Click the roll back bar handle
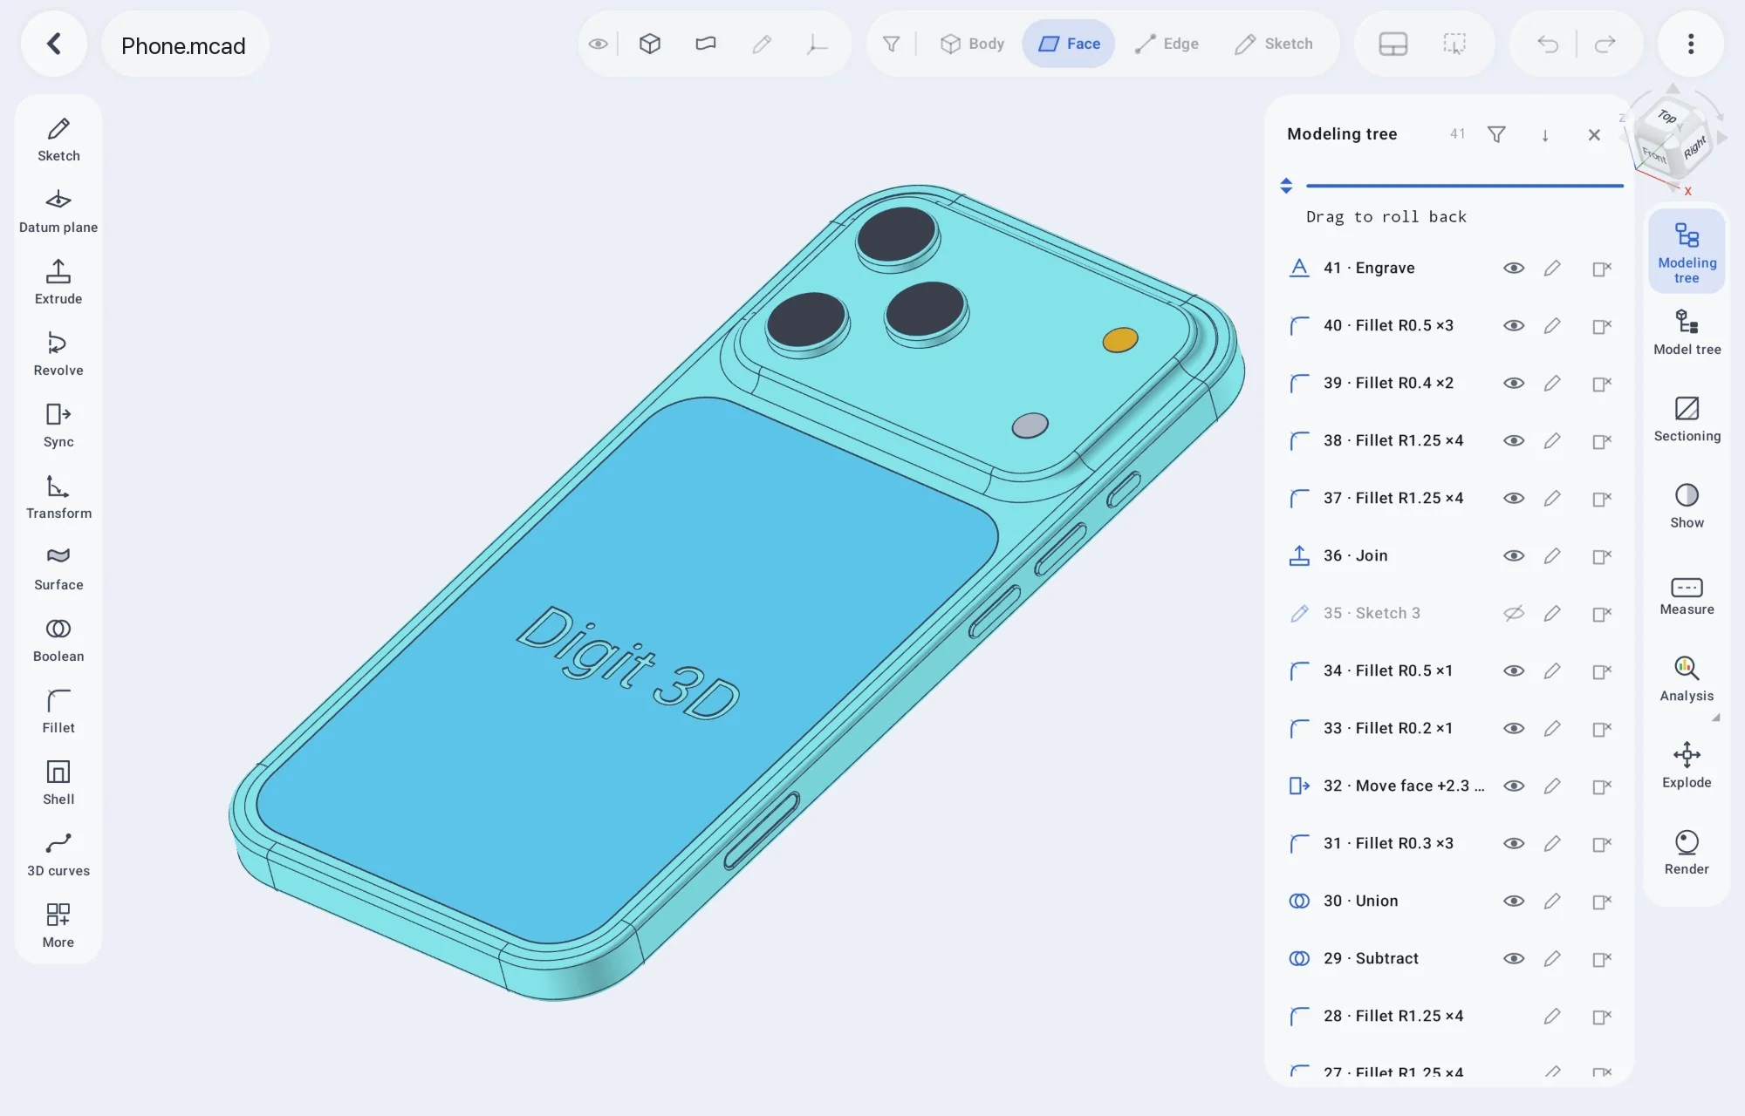This screenshot has width=1745, height=1116. [x=1286, y=186]
